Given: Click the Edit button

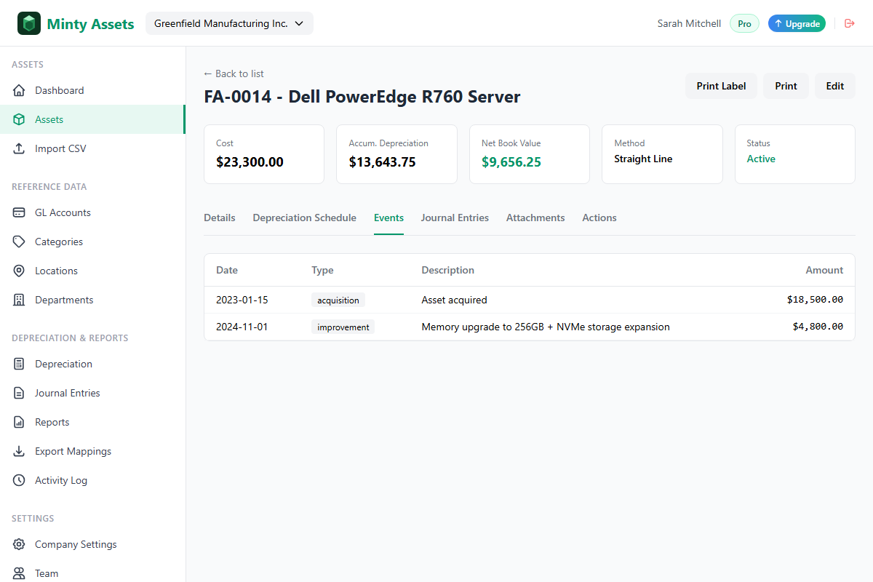Looking at the screenshot, I should (835, 86).
